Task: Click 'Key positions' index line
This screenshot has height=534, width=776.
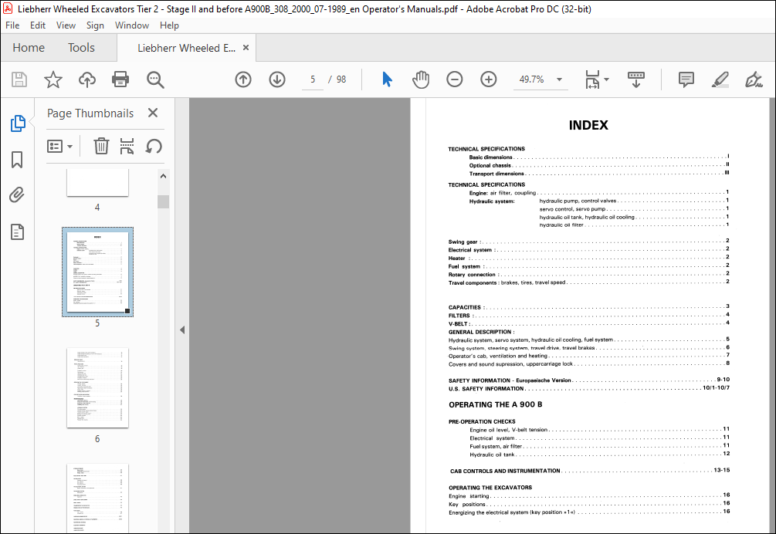Action: coord(589,505)
